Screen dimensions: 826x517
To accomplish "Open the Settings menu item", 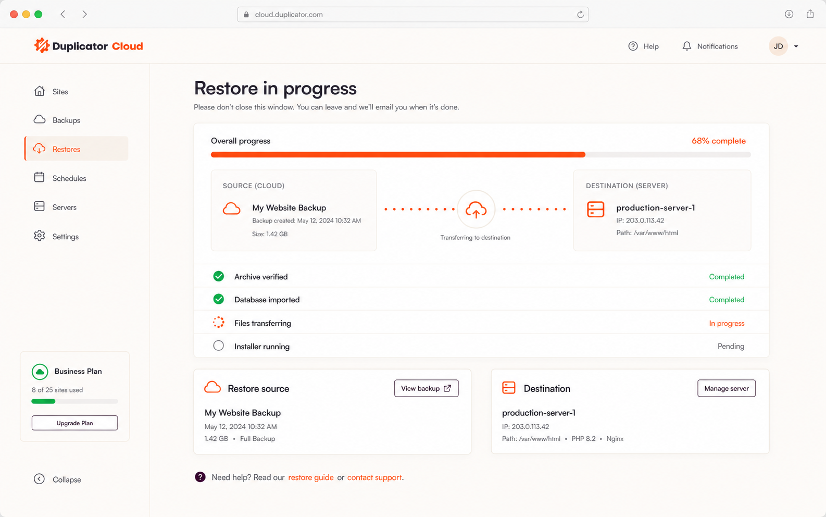I will 77,236.
